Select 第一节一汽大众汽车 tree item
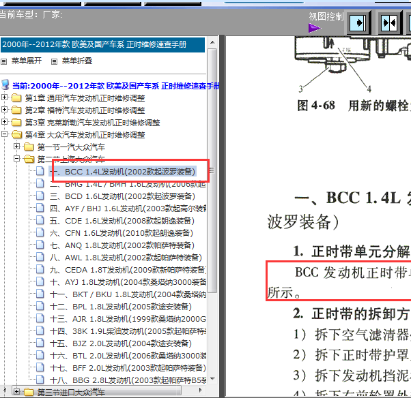411x398 pixels. (71, 147)
